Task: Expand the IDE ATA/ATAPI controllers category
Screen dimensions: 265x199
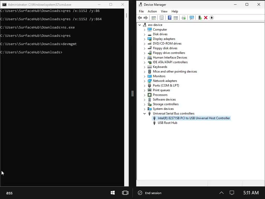Action: pyautogui.click(x=144, y=62)
